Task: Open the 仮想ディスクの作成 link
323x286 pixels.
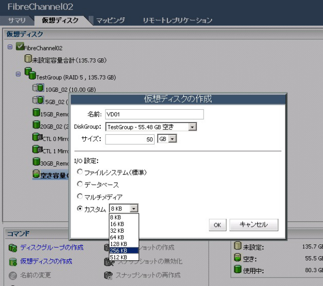Action: (46, 261)
